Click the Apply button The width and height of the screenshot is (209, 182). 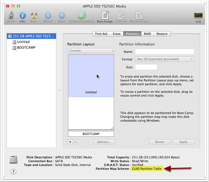[183, 142]
